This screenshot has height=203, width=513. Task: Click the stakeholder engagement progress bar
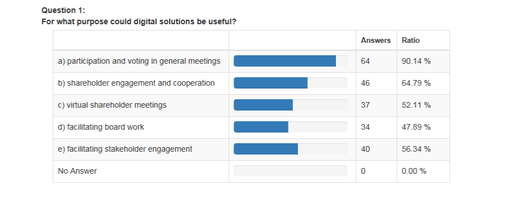pyautogui.click(x=290, y=149)
